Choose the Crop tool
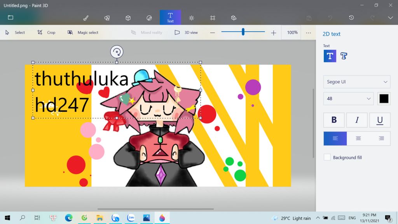398x224 pixels. coord(46,33)
